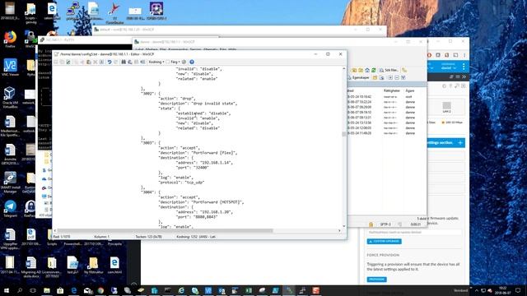Click the "Portforward [HOTSPOT]" description text
Screen dimensions: 527x296
point(217,202)
